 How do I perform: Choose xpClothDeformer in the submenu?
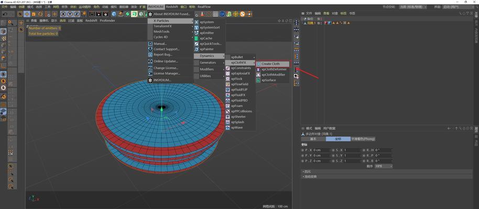(x=273, y=69)
